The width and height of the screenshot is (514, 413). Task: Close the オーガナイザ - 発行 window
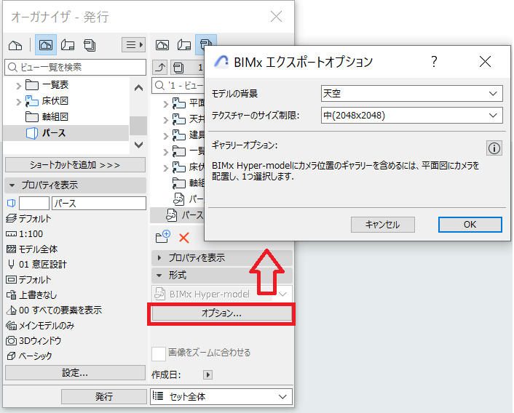point(276,16)
